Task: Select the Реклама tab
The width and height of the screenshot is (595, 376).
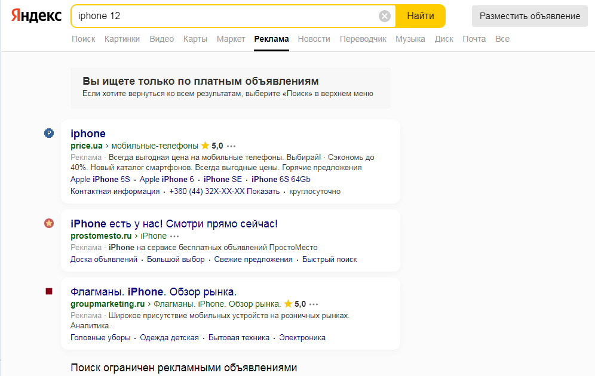Action: click(x=271, y=39)
